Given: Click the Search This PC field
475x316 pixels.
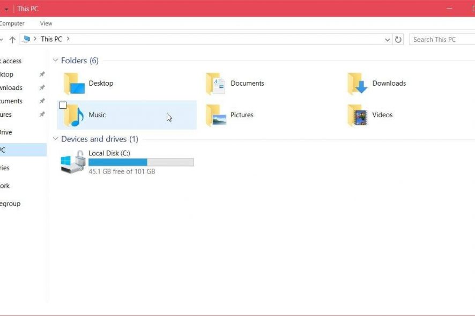Looking at the screenshot, I should coord(442,40).
